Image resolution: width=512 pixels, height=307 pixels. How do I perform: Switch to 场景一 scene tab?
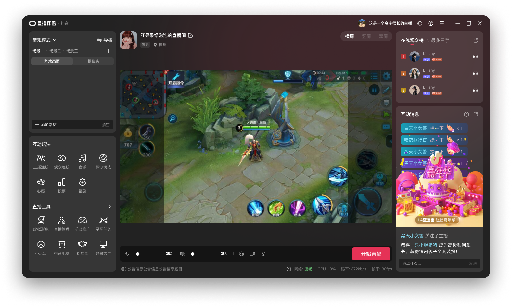[38, 51]
